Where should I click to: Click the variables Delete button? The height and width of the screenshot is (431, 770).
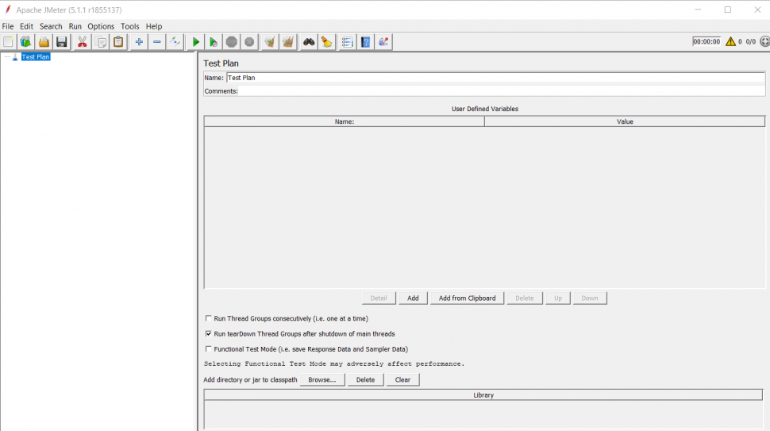pos(525,298)
